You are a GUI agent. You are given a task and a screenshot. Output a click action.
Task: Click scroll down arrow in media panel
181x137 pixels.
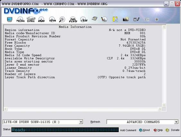coord(164,105)
